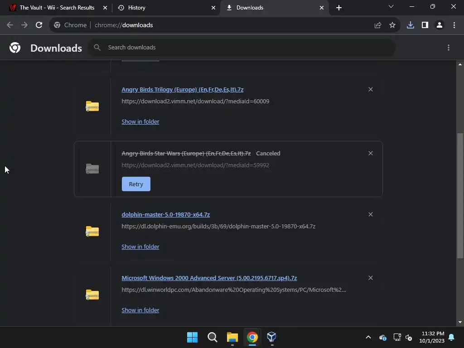The width and height of the screenshot is (464, 348).
Task: Focus the Search downloads field
Action: click(242, 47)
